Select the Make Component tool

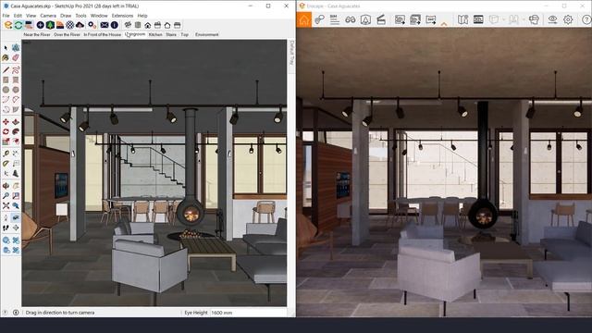16,48
